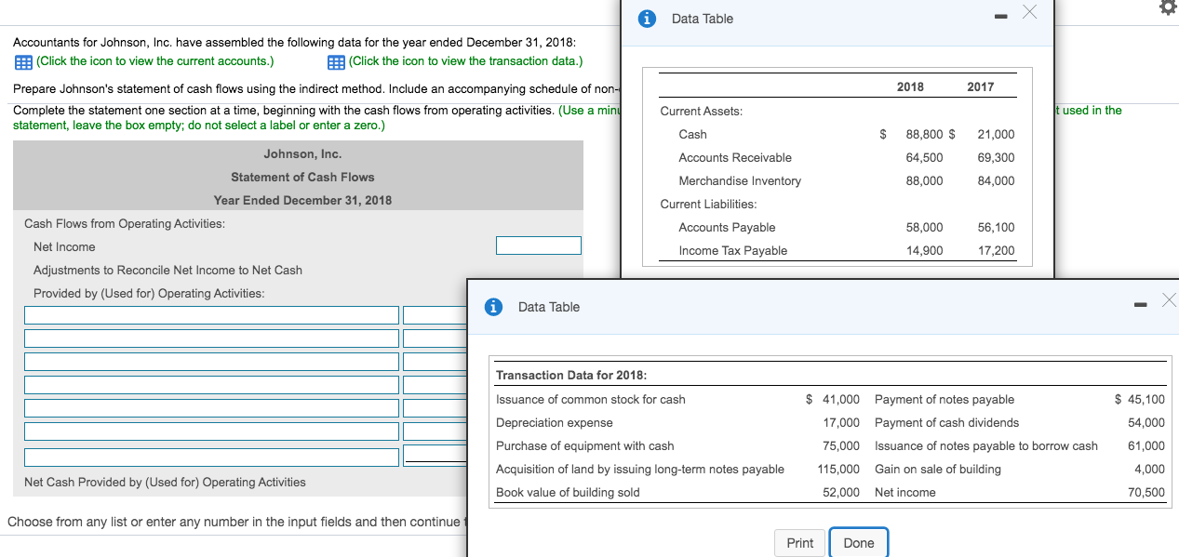Click the Done button
The height and width of the screenshot is (557, 1179).
[x=859, y=543]
